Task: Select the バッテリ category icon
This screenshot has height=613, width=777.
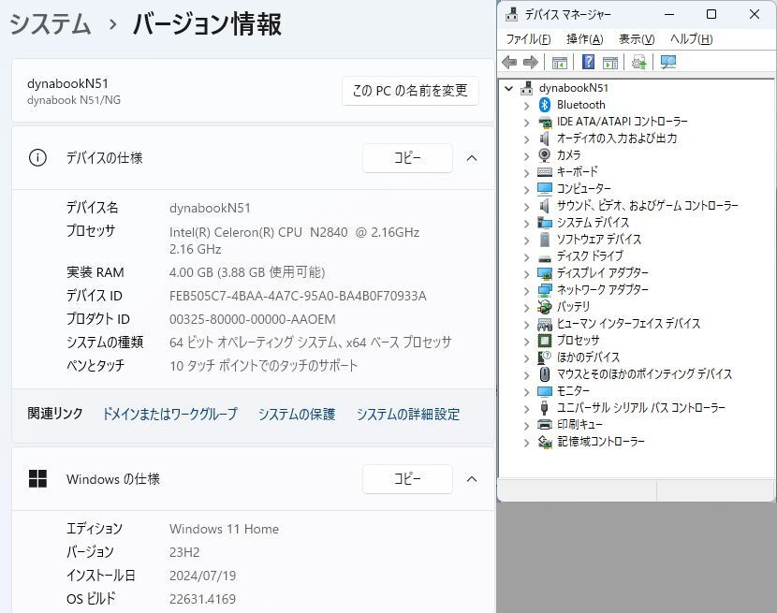Action: (545, 307)
